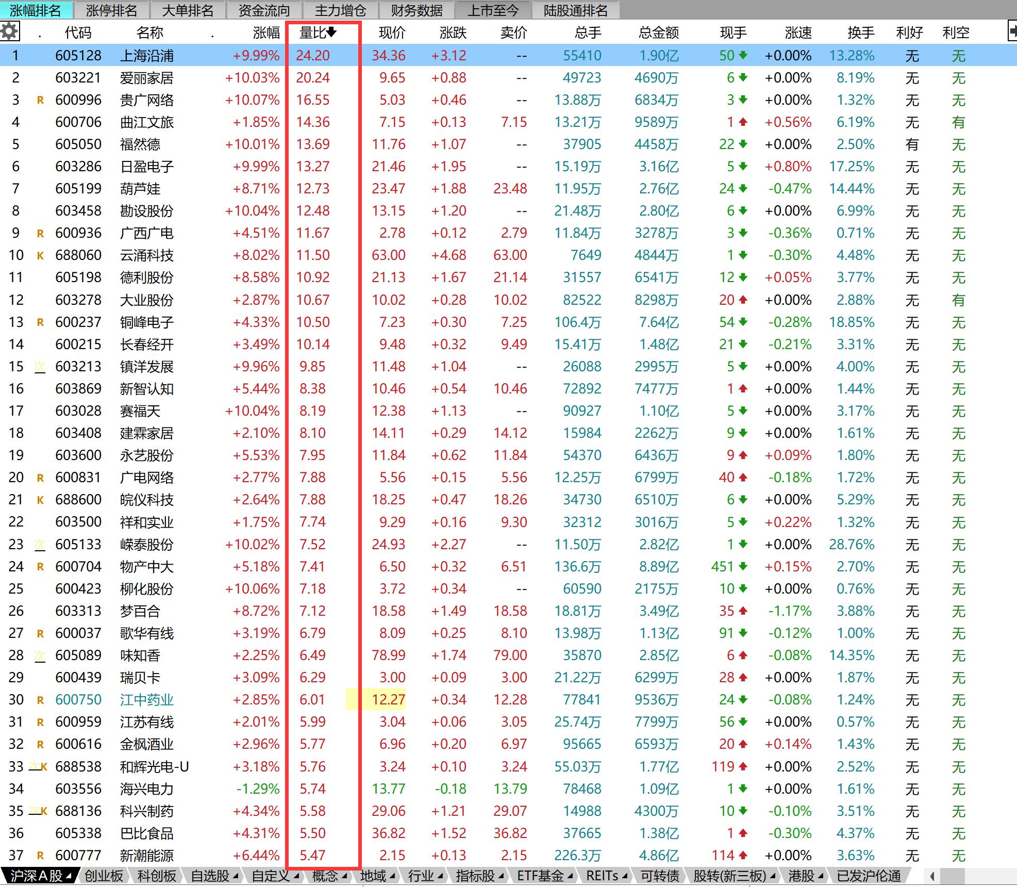Open the column settings gear icon
The height and width of the screenshot is (887, 1017).
[10, 31]
